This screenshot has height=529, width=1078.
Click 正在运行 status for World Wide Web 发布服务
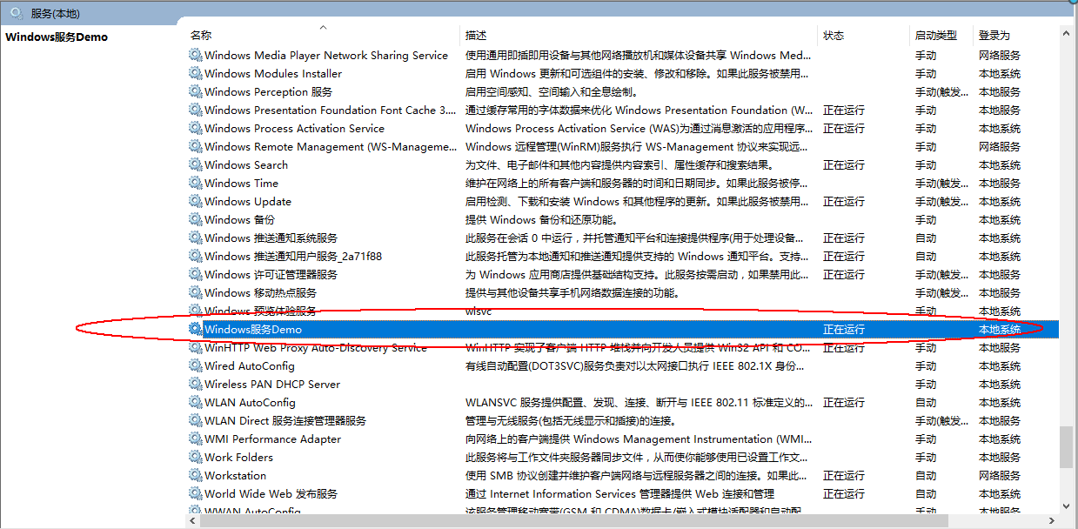844,493
